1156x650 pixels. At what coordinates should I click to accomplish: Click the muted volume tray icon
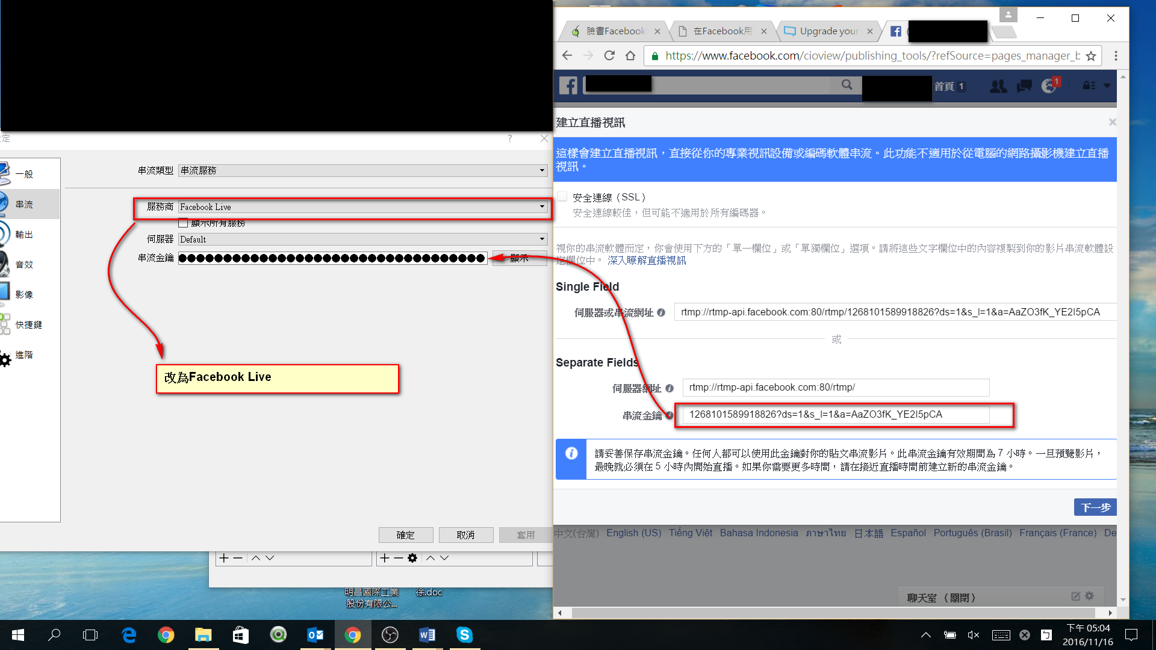[x=973, y=635]
